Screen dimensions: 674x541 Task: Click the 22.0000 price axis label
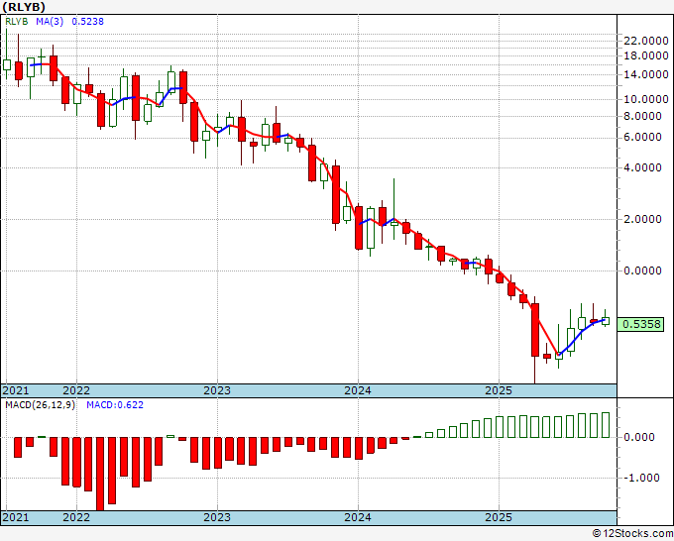pyautogui.click(x=646, y=41)
